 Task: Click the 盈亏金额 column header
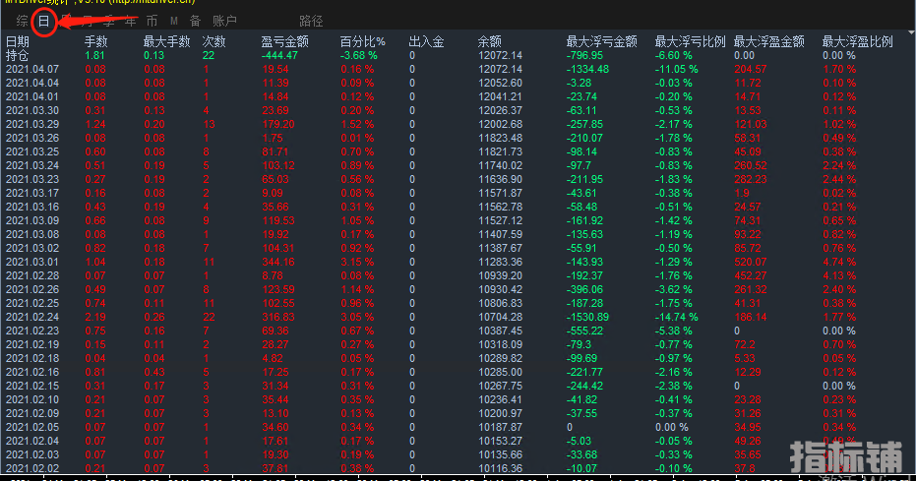[x=284, y=41]
